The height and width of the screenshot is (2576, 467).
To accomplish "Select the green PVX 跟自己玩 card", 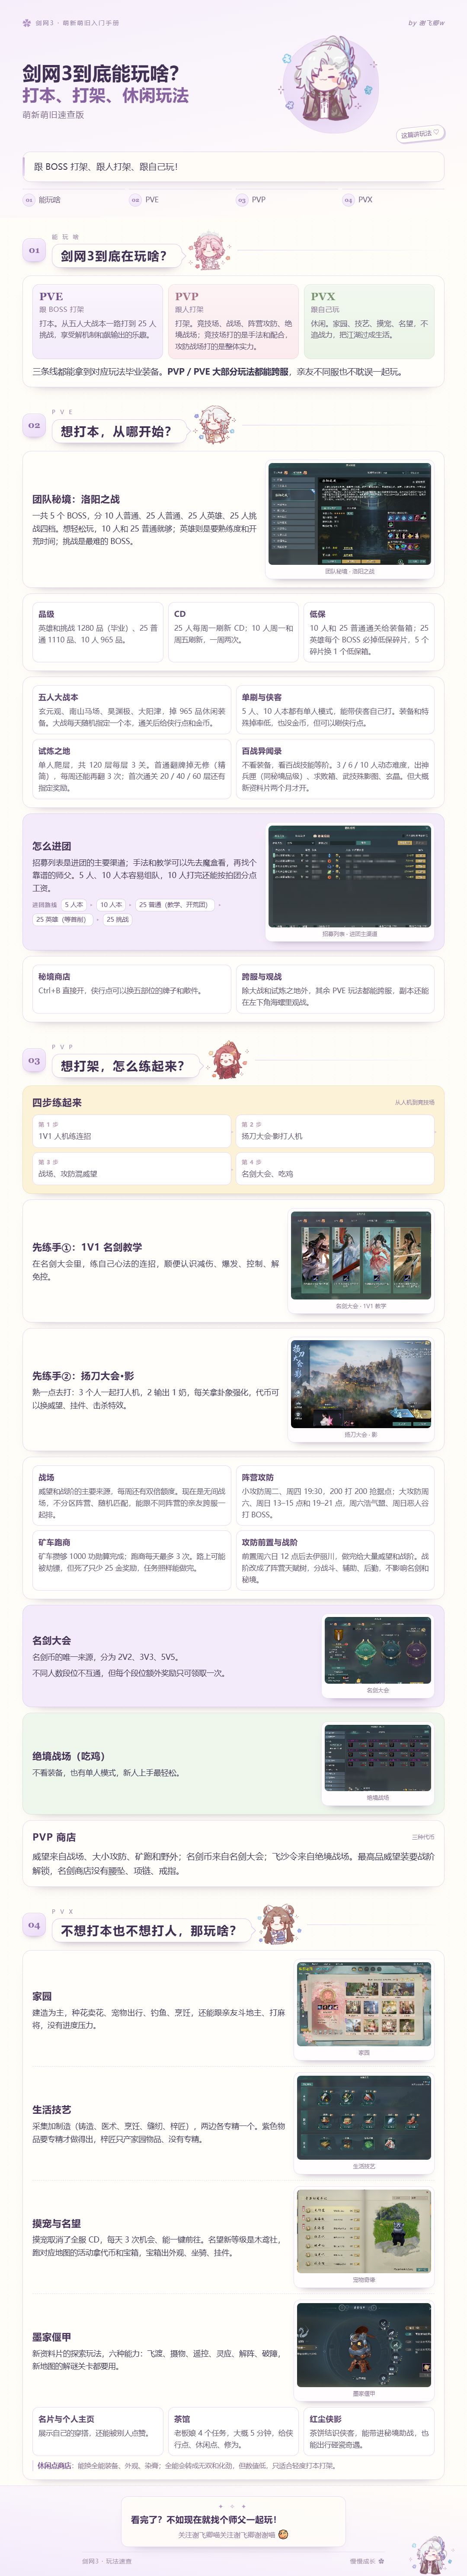I will 369,321.
